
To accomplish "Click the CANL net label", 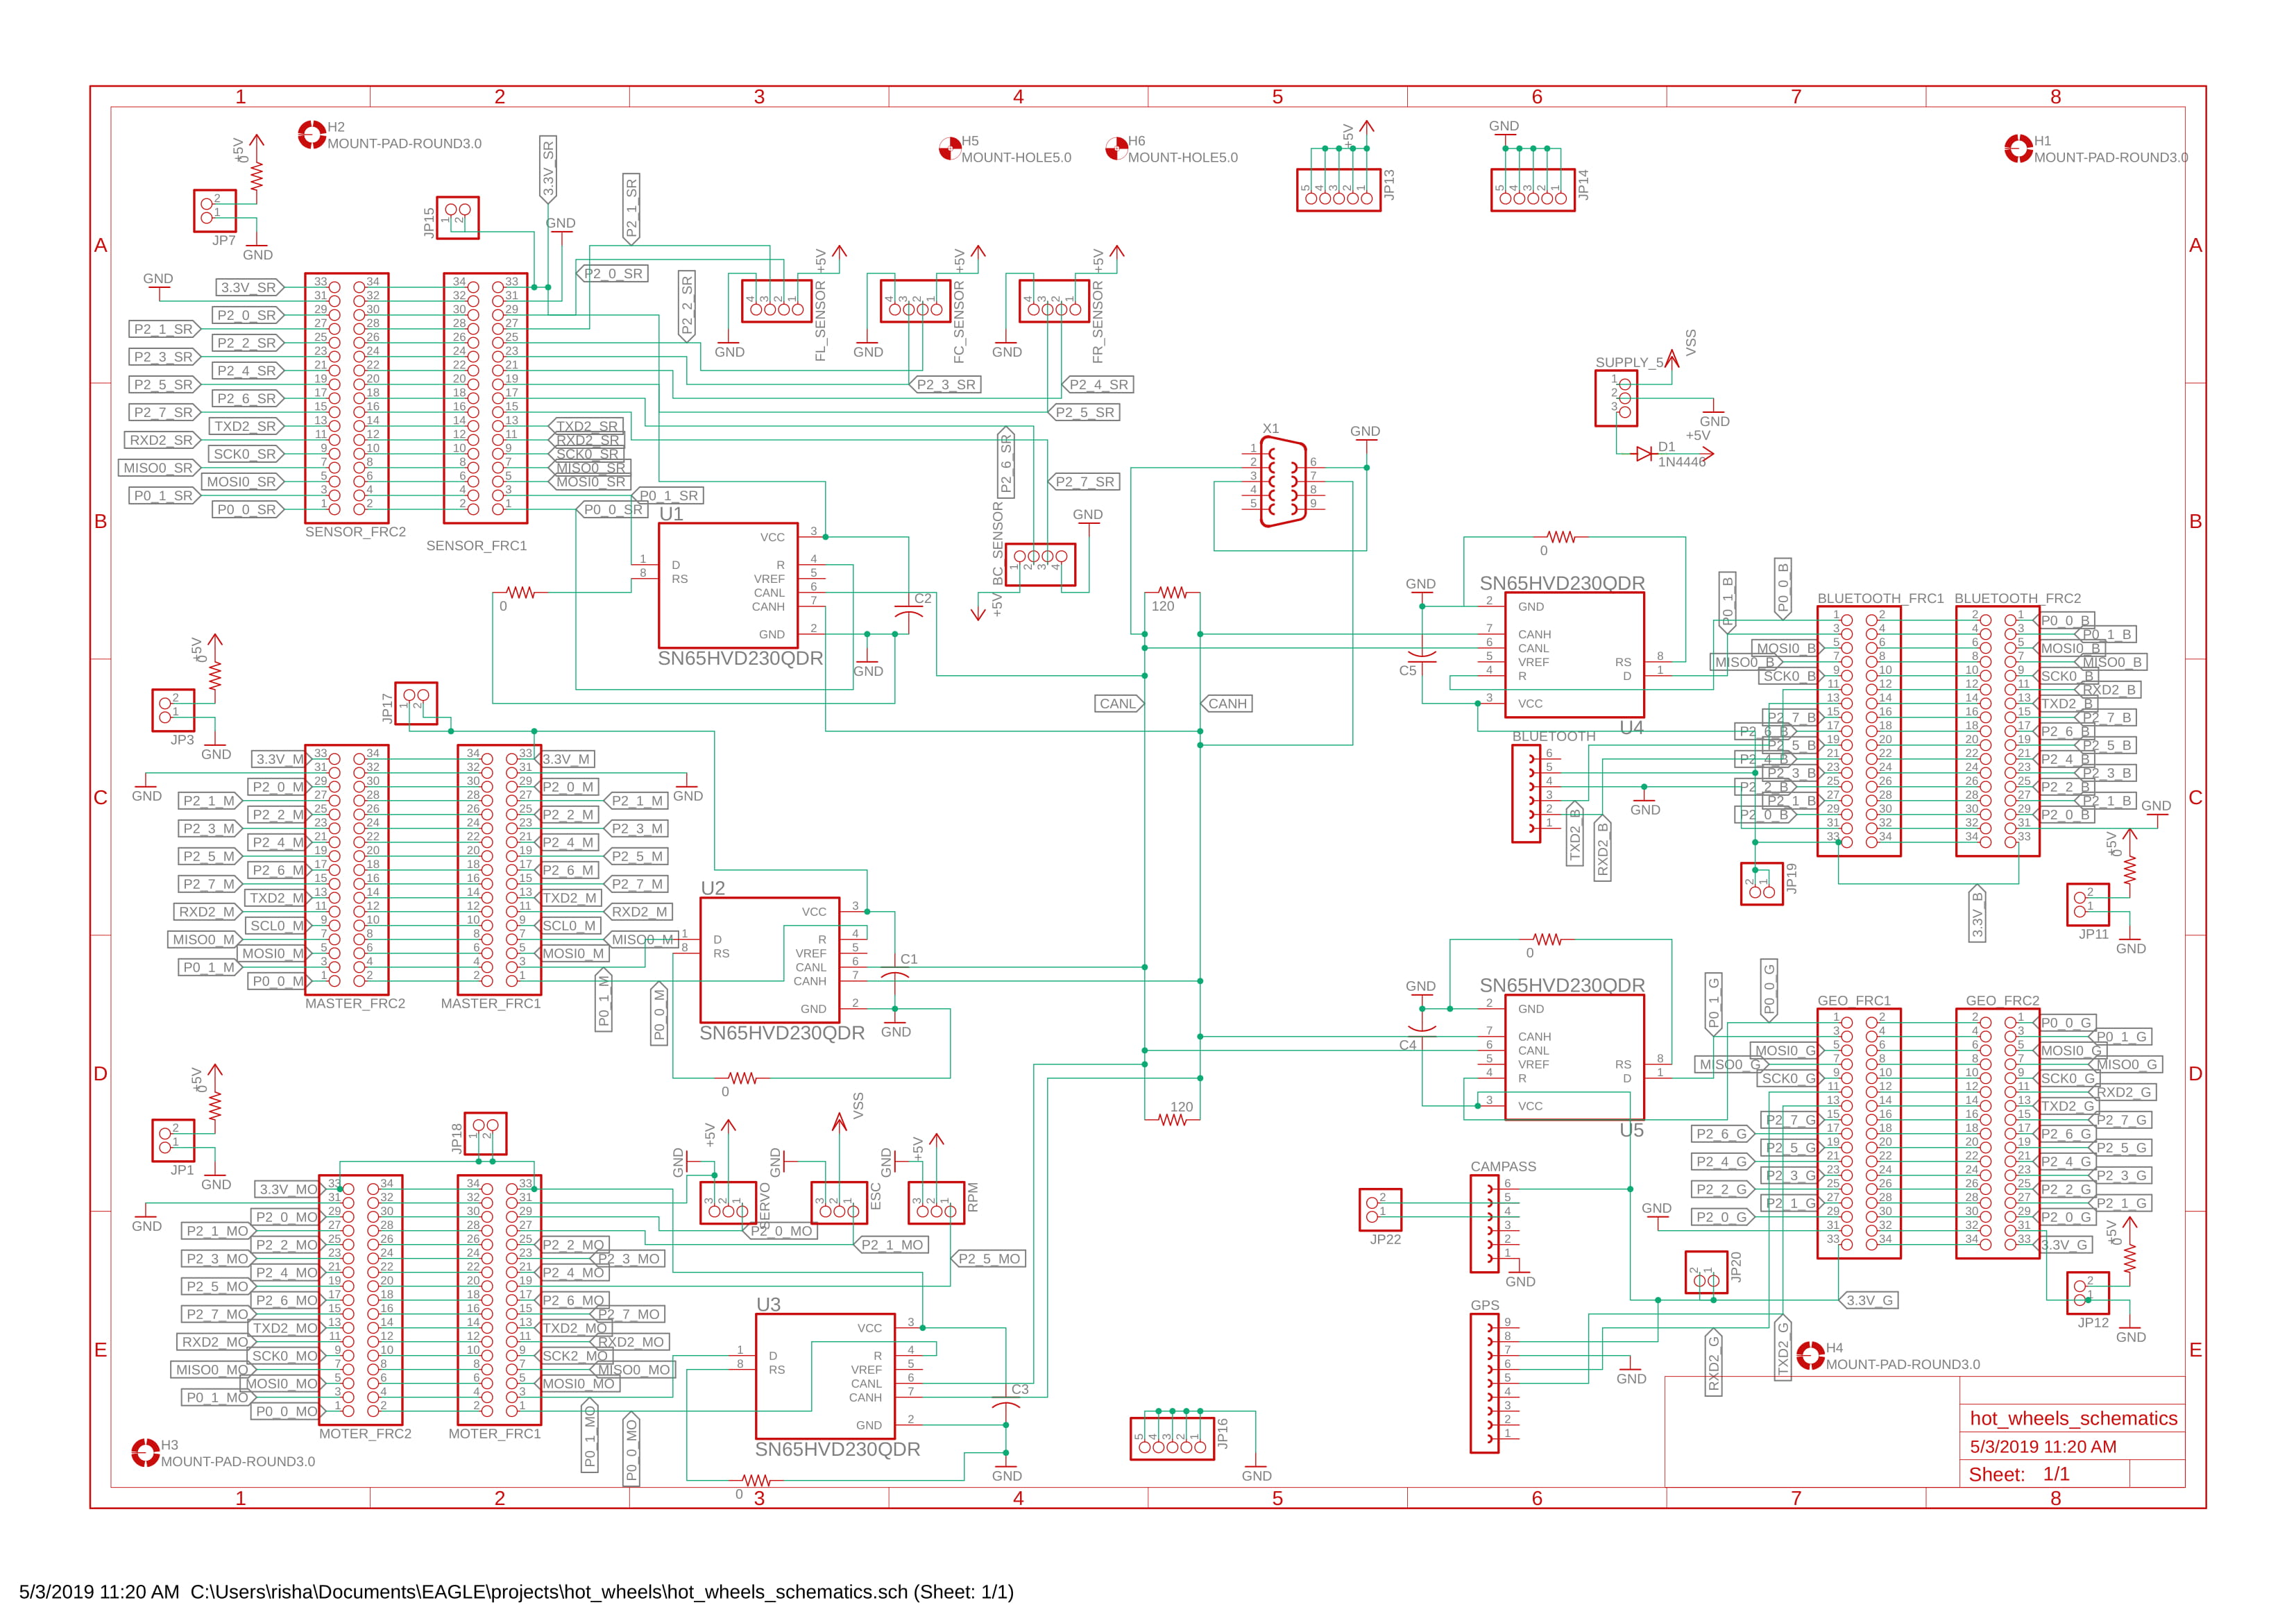I will click(x=1119, y=704).
